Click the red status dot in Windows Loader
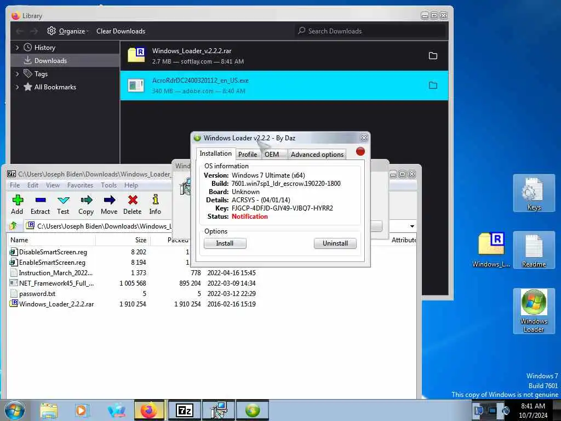Viewport: 561px width, 421px height. point(360,151)
